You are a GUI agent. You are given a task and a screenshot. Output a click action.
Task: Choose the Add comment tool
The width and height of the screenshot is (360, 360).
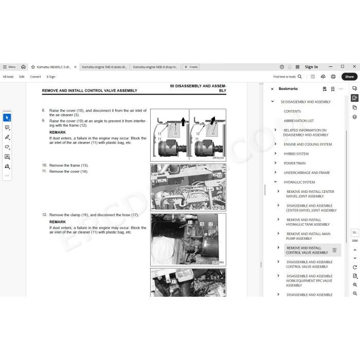tap(7, 128)
